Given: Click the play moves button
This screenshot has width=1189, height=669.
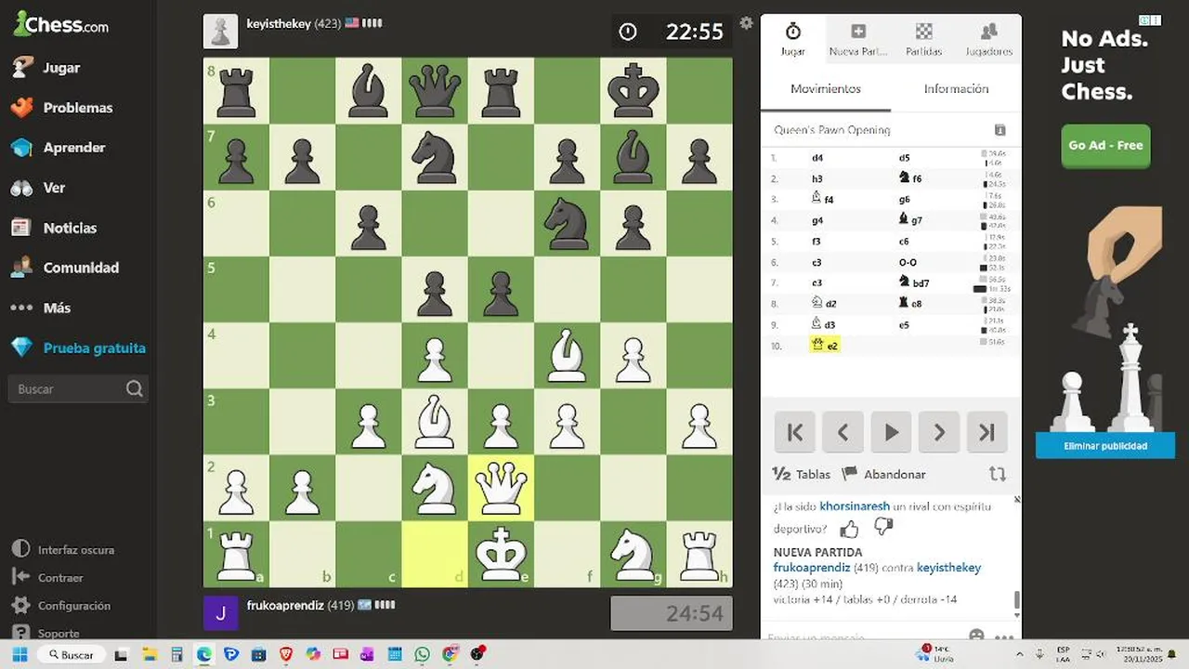Looking at the screenshot, I should 891,432.
